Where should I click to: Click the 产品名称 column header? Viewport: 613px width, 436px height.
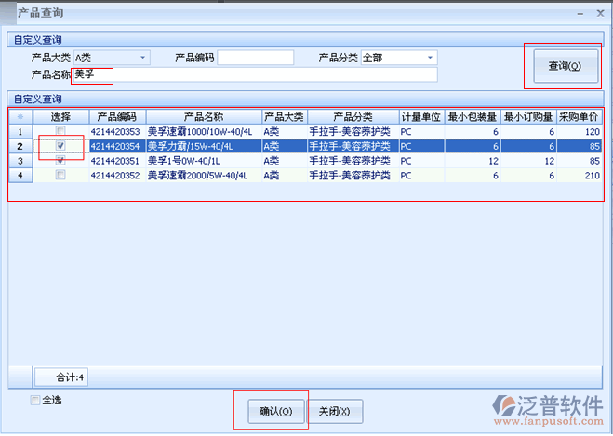pos(203,116)
